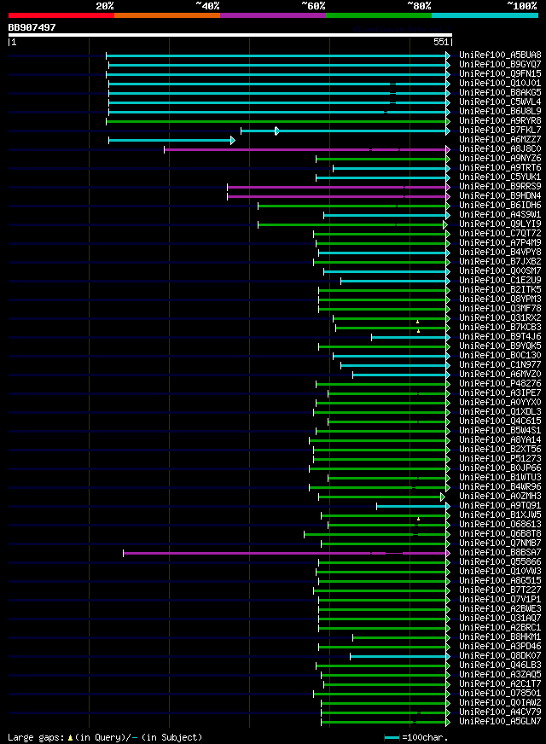Image resolution: width=546 pixels, height=744 pixels.
Task: Click the white query sequence bar
Action: pos(230,35)
